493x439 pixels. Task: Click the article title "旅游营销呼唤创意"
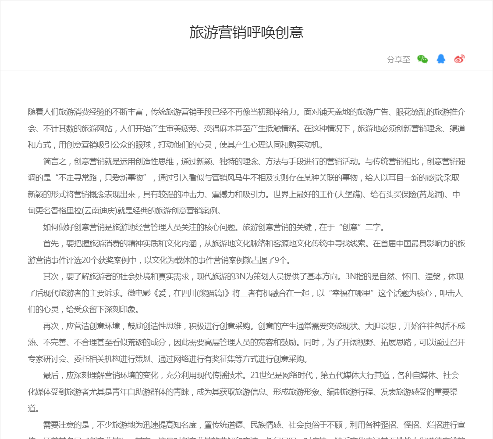pos(246,32)
